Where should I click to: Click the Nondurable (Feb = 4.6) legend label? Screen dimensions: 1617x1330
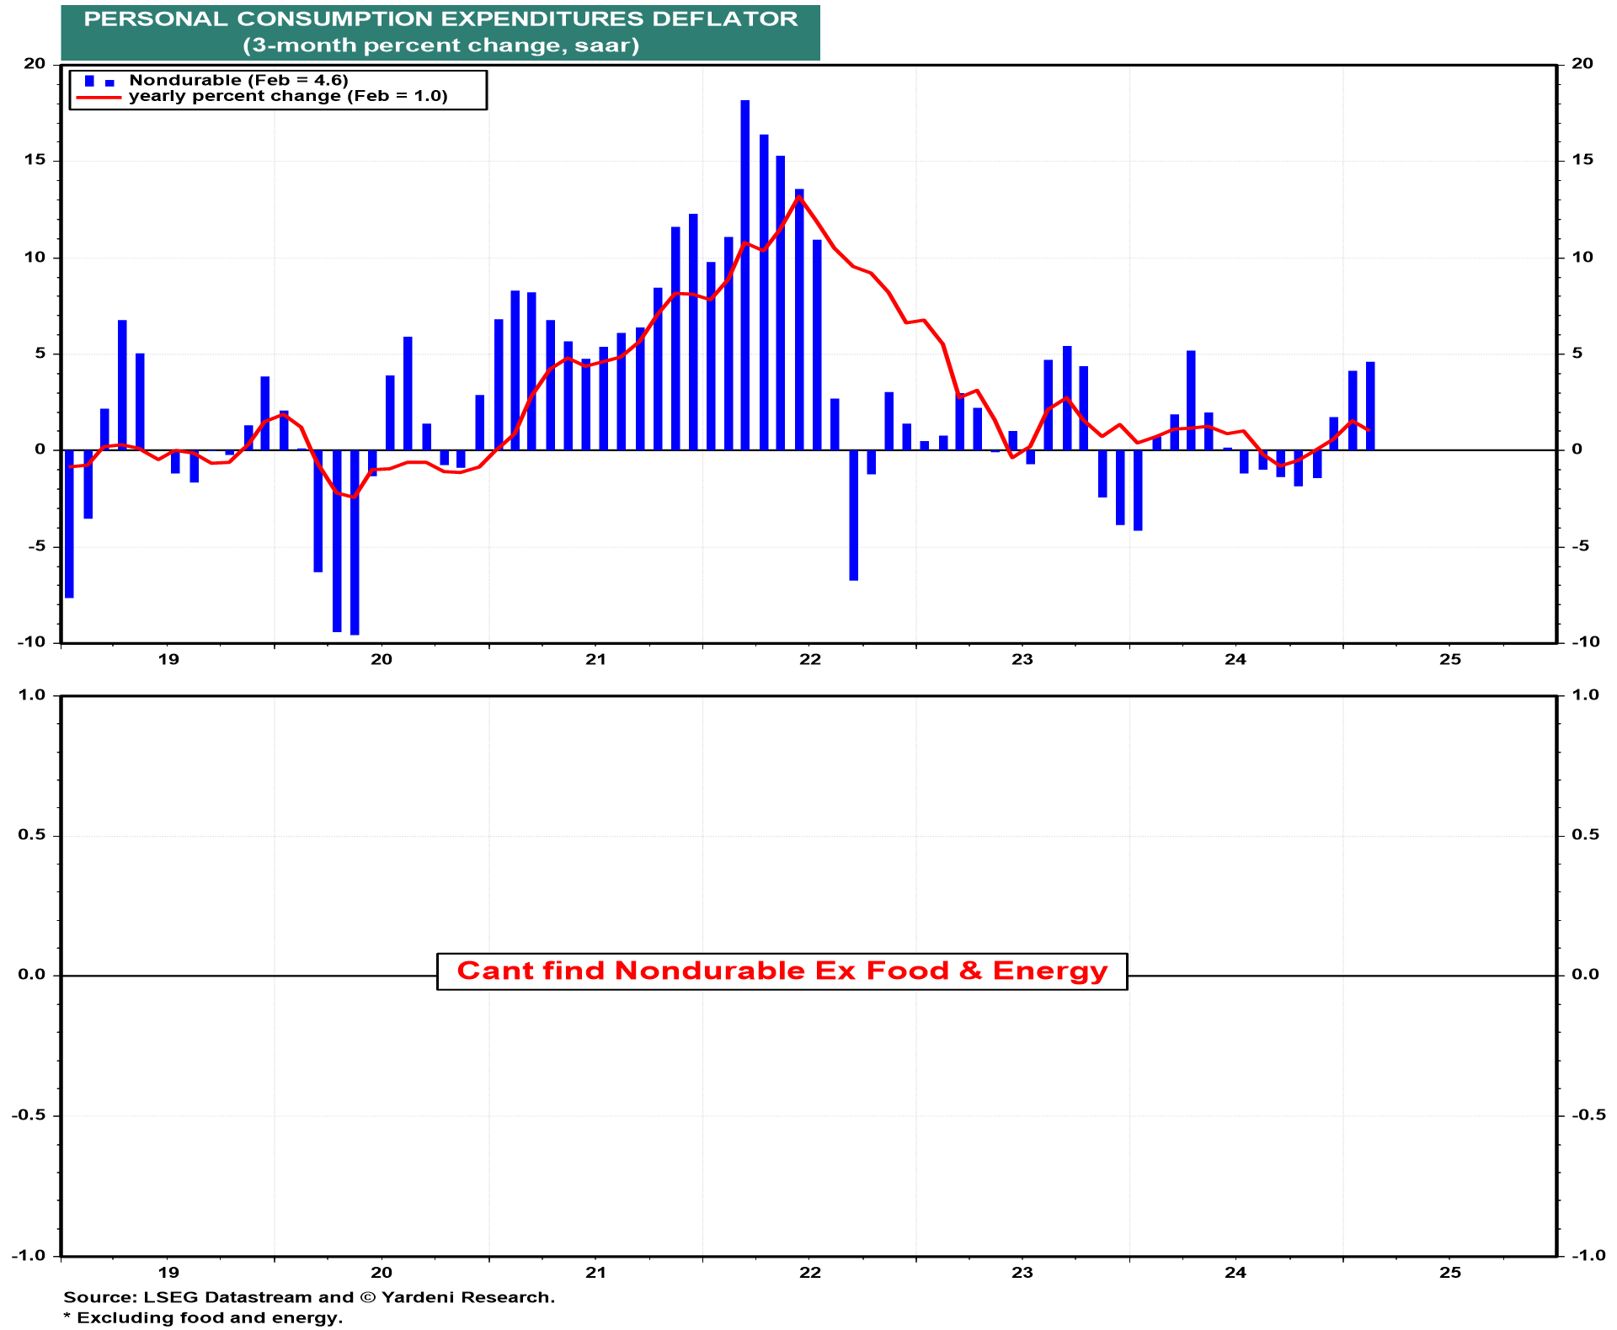238,80
